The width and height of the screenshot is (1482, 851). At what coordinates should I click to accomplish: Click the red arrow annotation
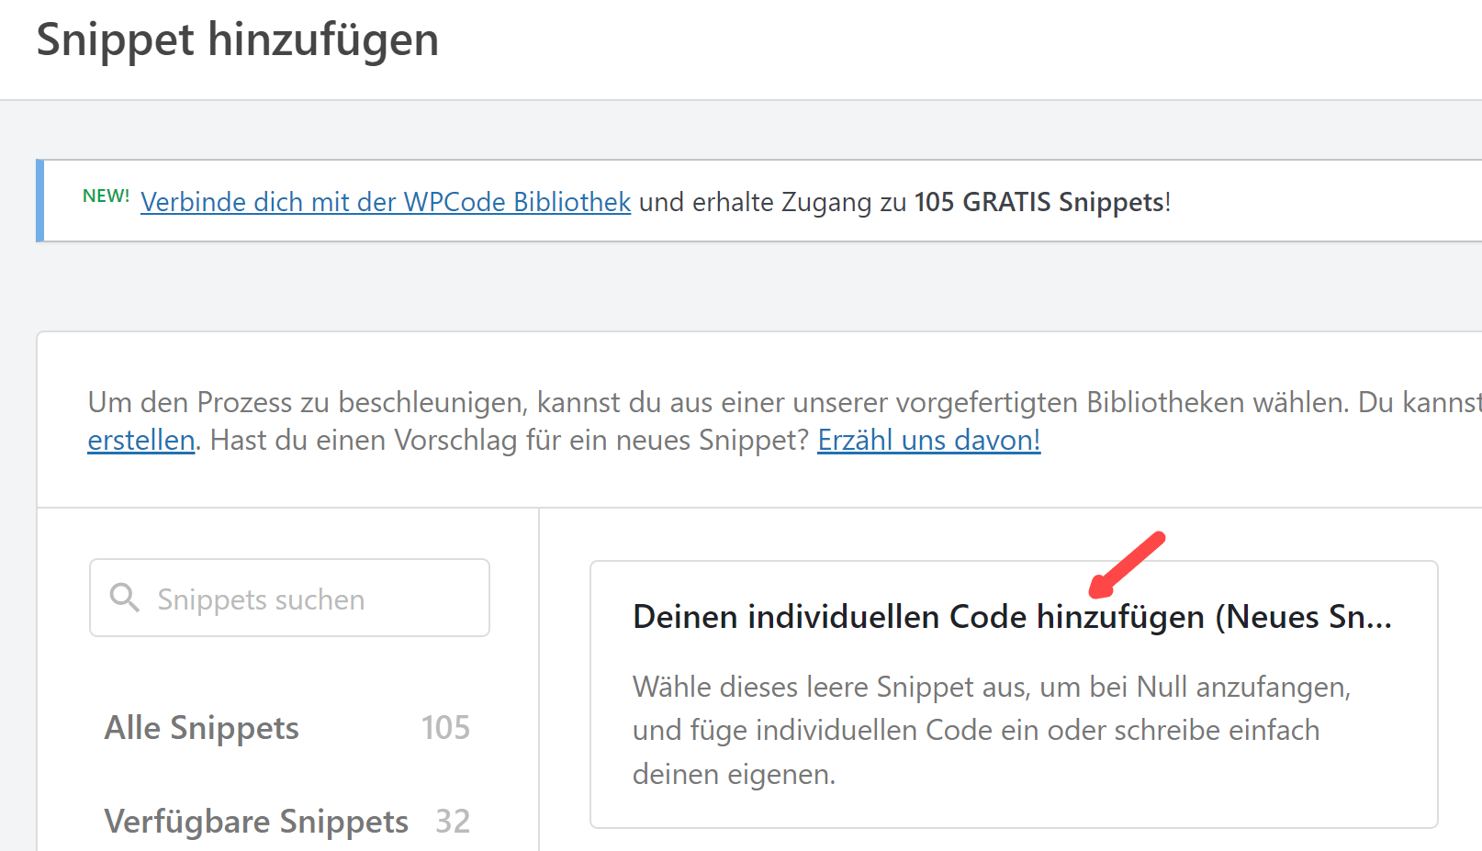point(1127,565)
